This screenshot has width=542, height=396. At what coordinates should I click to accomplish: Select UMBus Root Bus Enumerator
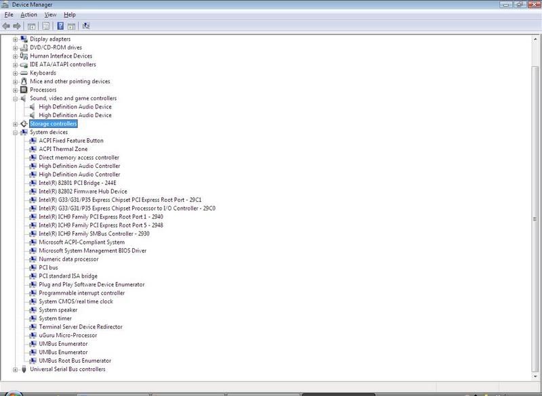75,360
